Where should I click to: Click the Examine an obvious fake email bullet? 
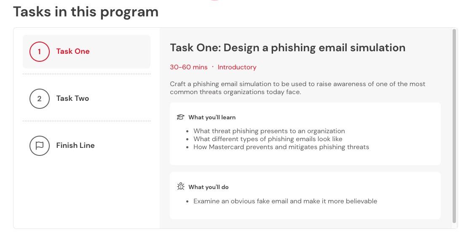(285, 201)
